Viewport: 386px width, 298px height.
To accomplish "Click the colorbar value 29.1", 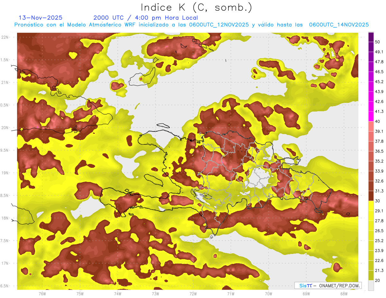I will (379, 211).
